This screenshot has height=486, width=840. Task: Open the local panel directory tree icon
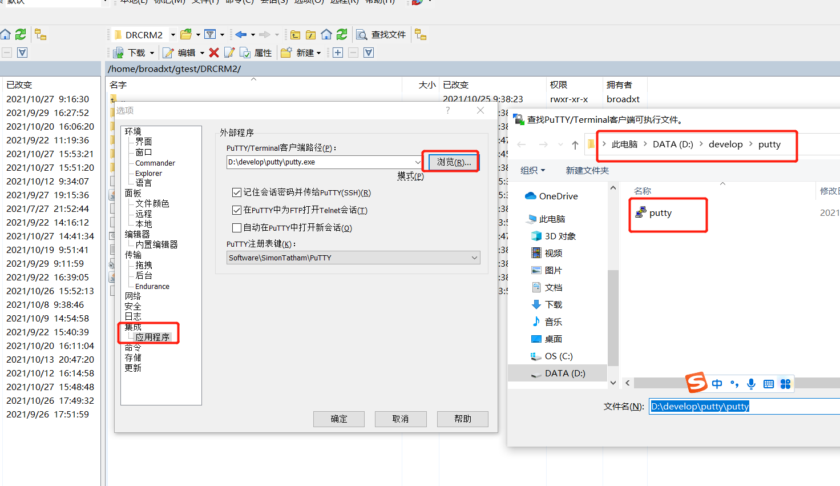click(x=41, y=34)
